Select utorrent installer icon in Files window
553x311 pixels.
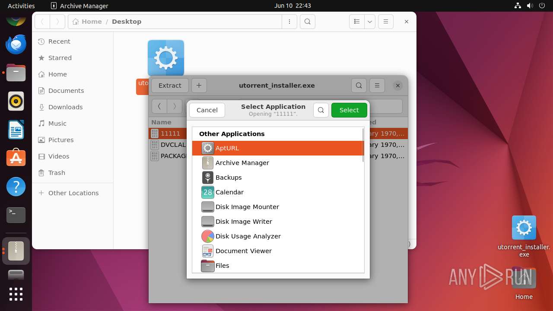pos(166,58)
